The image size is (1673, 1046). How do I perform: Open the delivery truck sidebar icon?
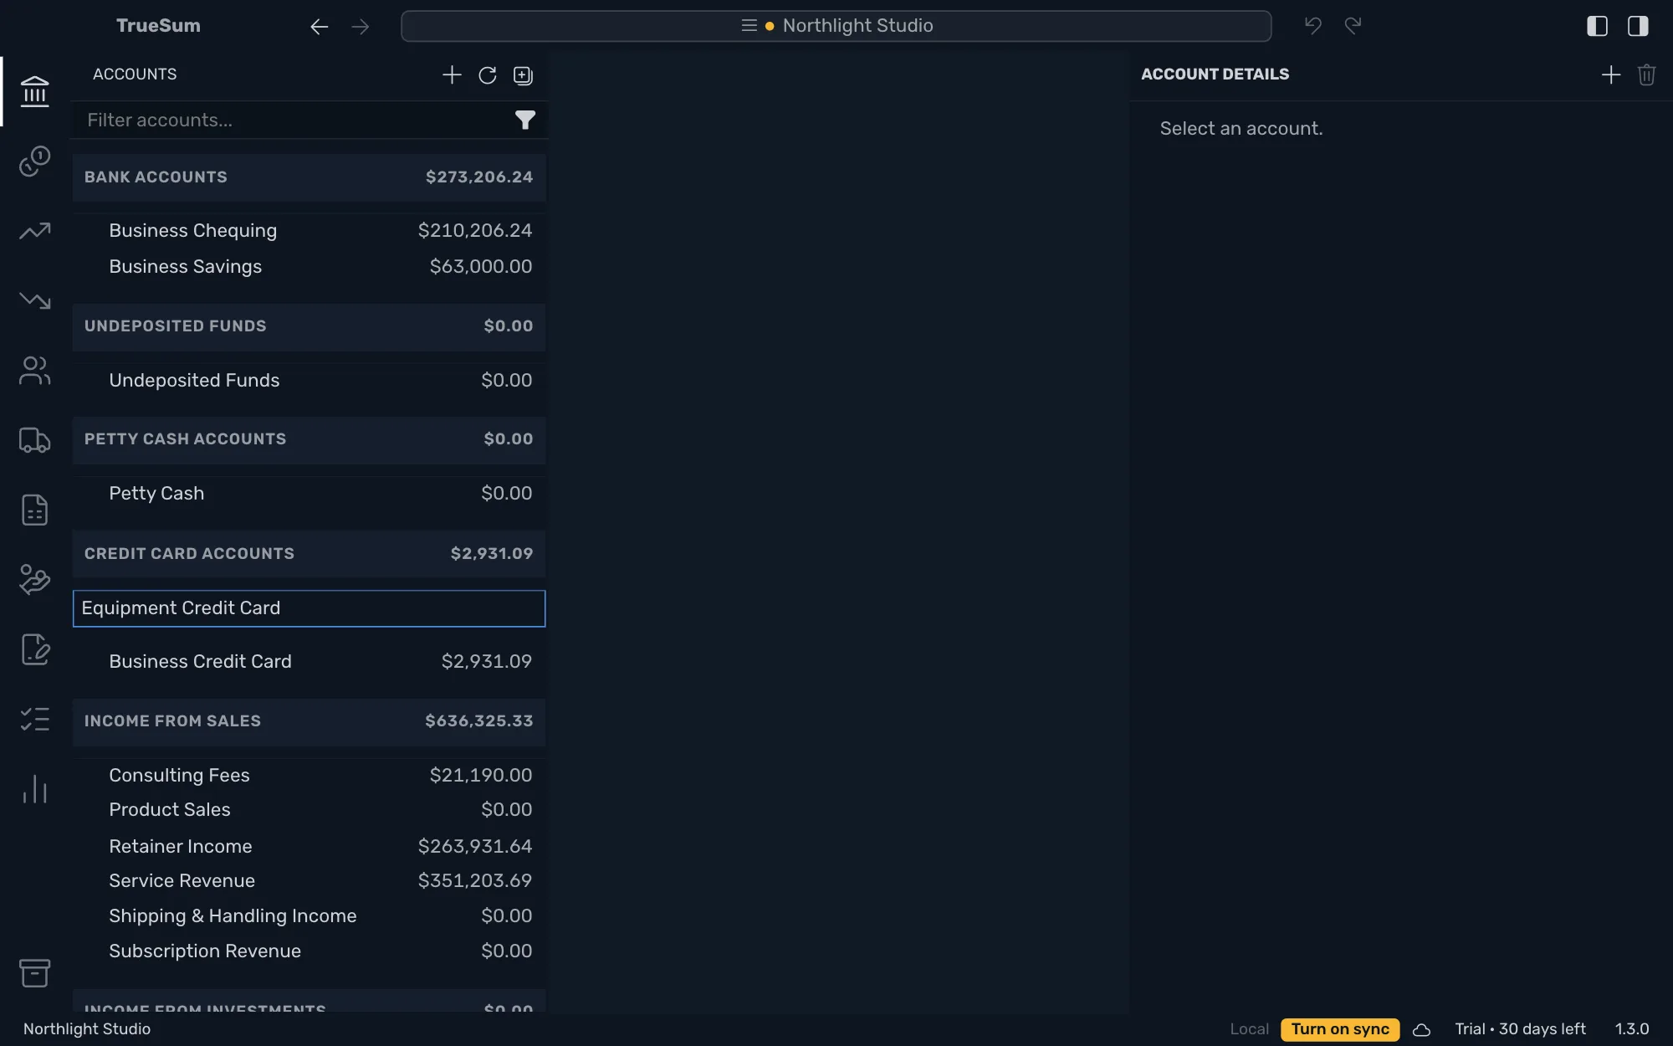pyautogui.click(x=34, y=440)
